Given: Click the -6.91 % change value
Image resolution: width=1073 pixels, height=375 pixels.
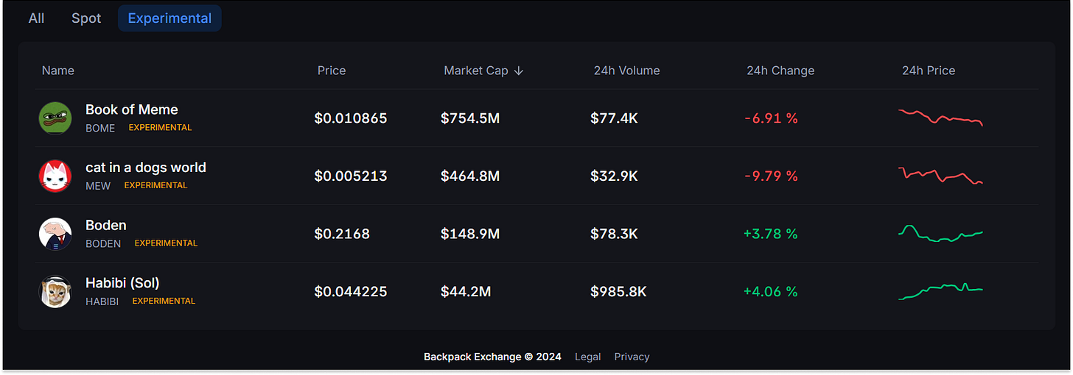Looking at the screenshot, I should point(771,118).
